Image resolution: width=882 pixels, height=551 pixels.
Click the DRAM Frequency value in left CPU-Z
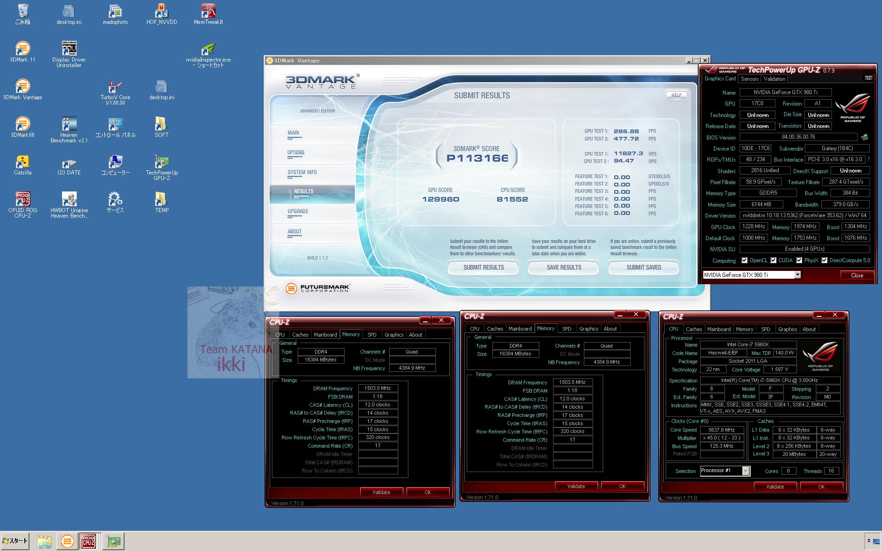[378, 388]
